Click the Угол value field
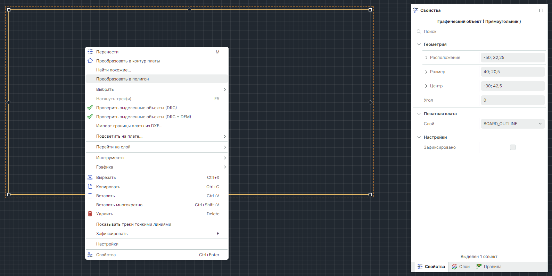 tap(512, 100)
